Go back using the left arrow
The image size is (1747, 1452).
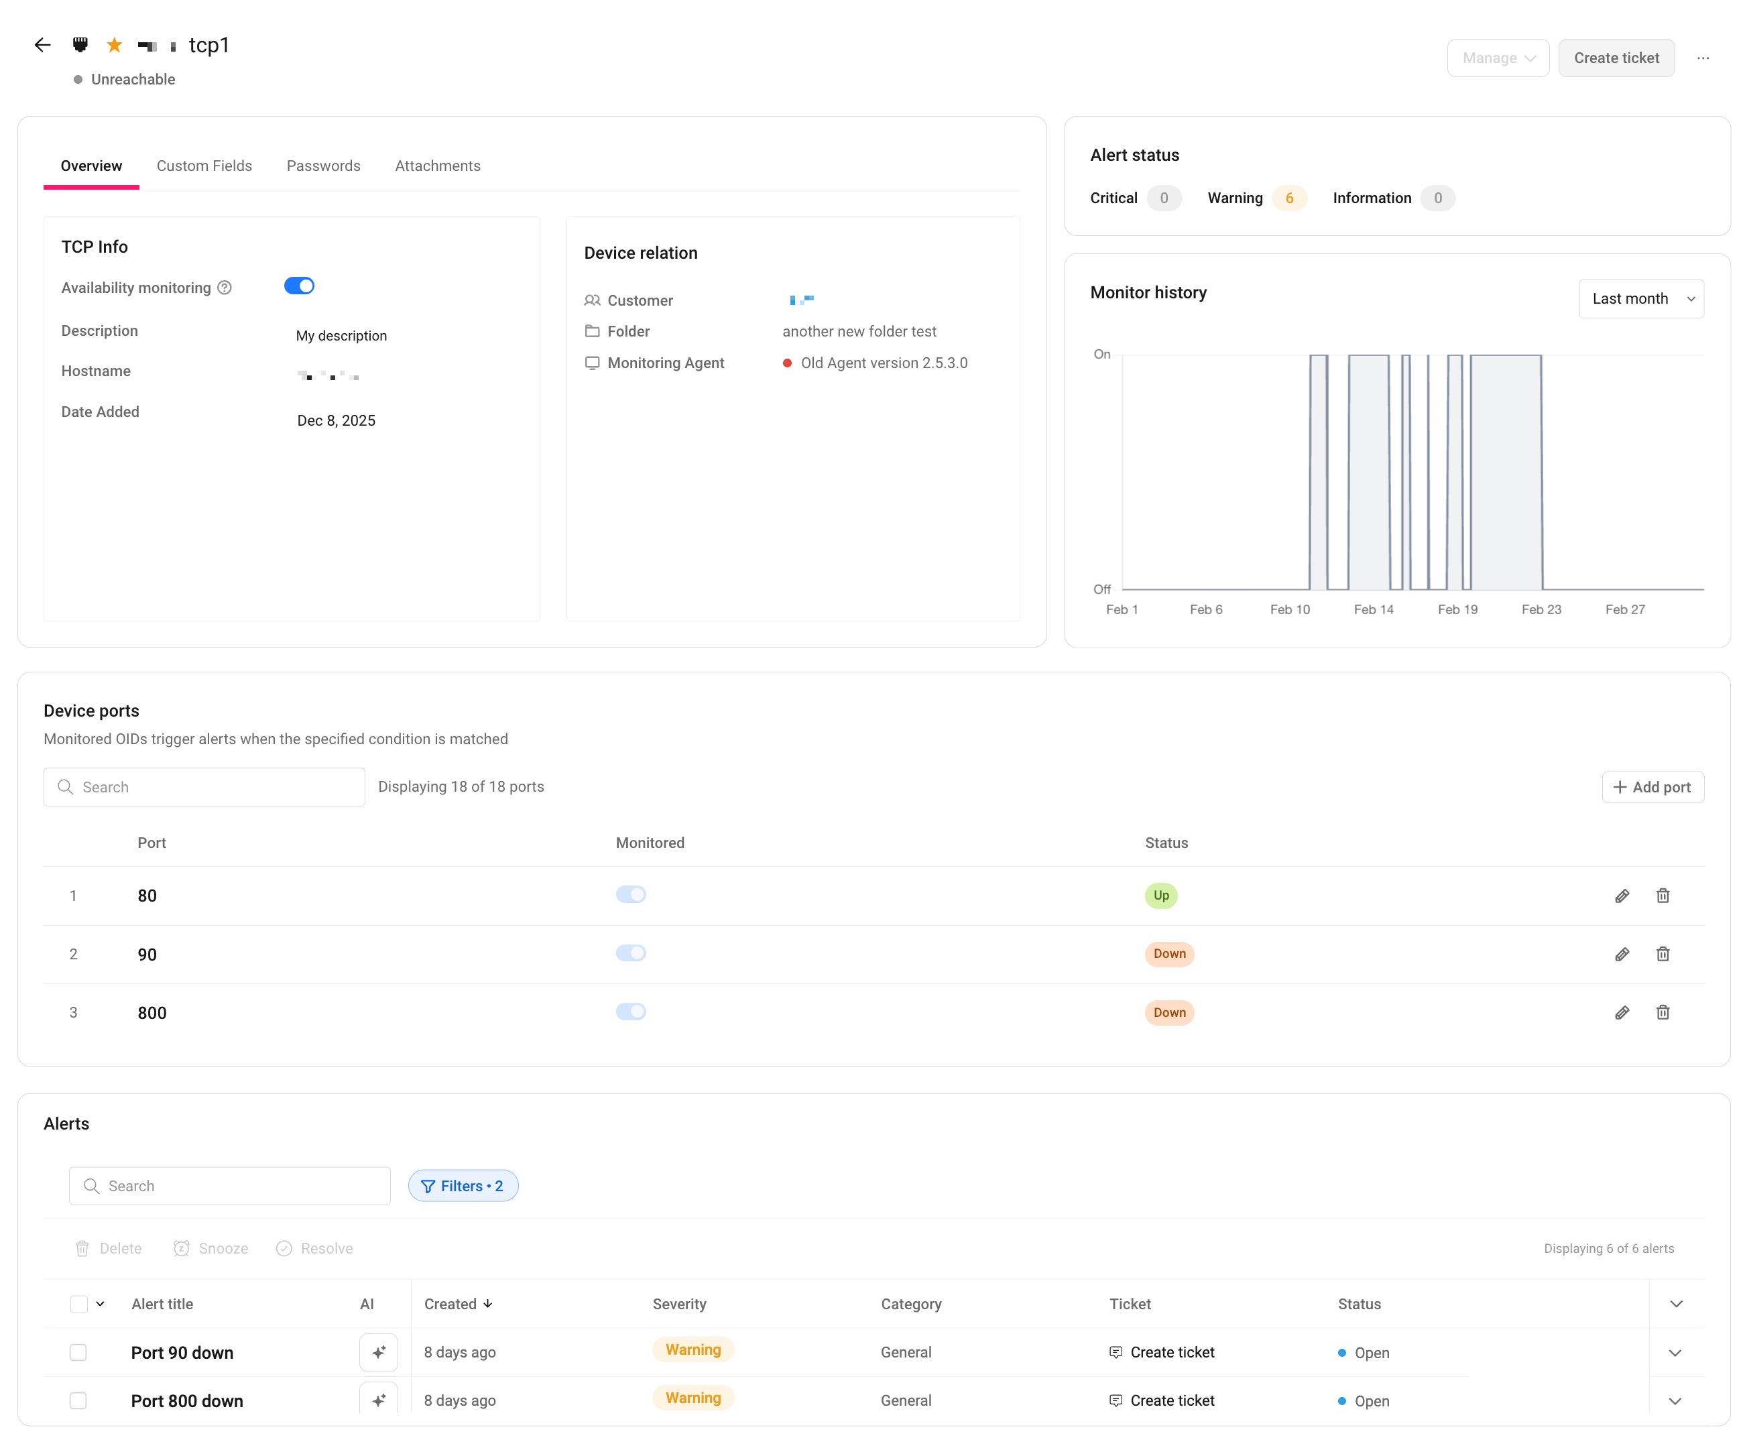point(42,45)
